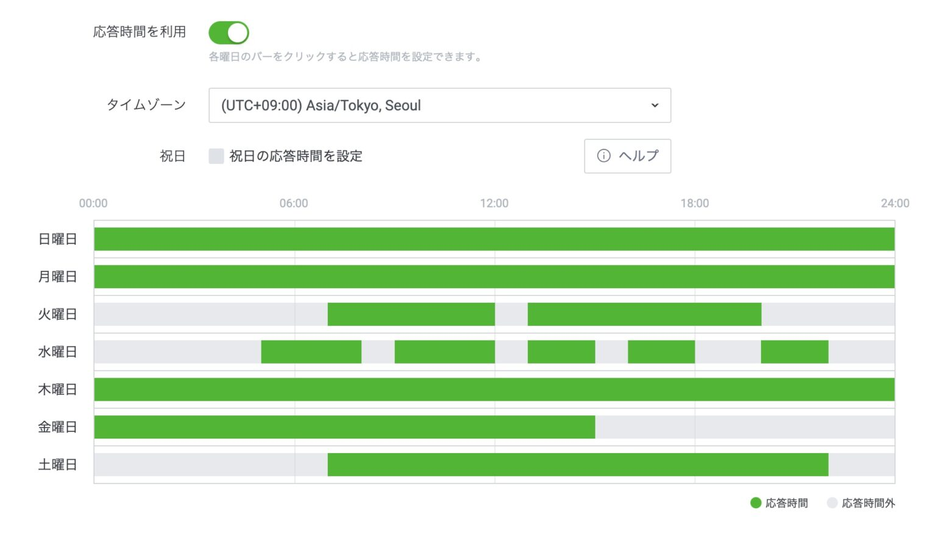Select the 木曜日 full-day schedule bar

(x=494, y=389)
